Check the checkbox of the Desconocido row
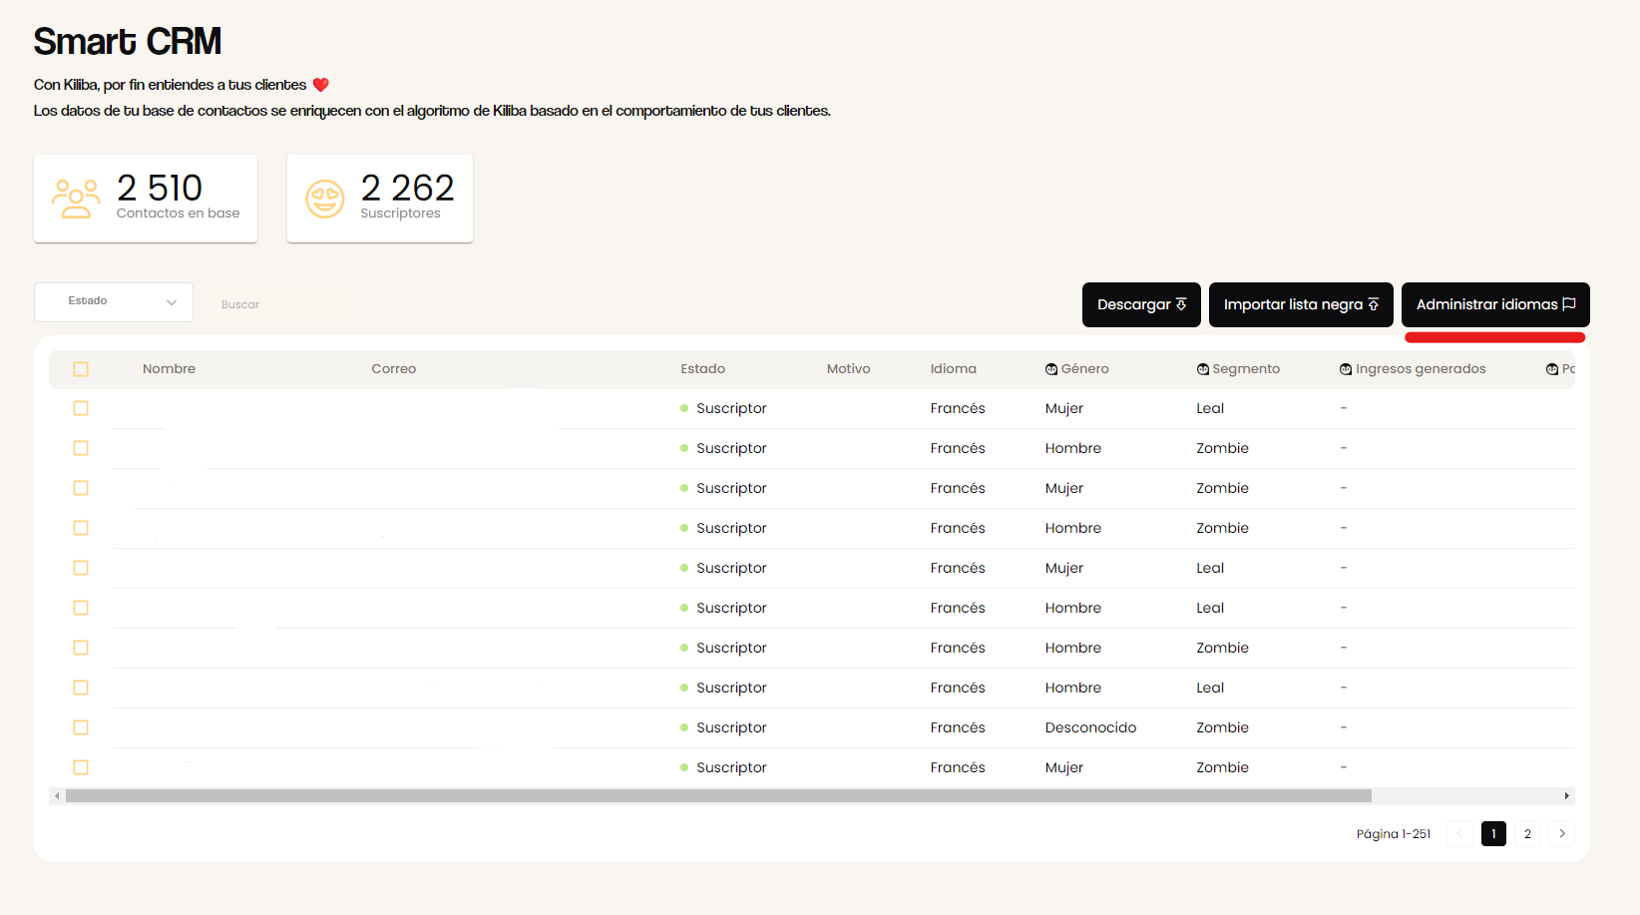 tap(81, 727)
